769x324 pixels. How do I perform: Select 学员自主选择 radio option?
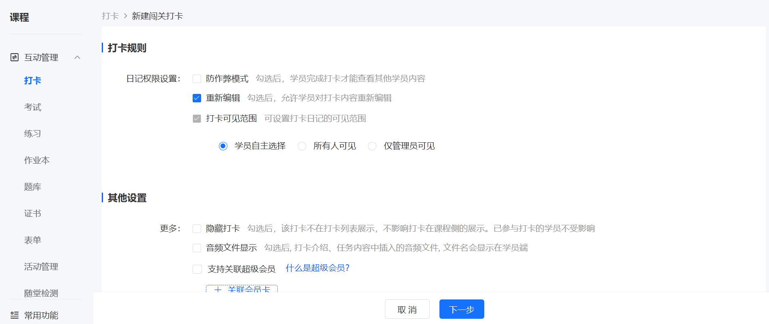pyautogui.click(x=223, y=146)
